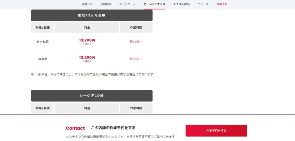Image resolution: width=295 pixels, height=141 pixels.
Task: Click the red Contact label
Action: click(75, 128)
